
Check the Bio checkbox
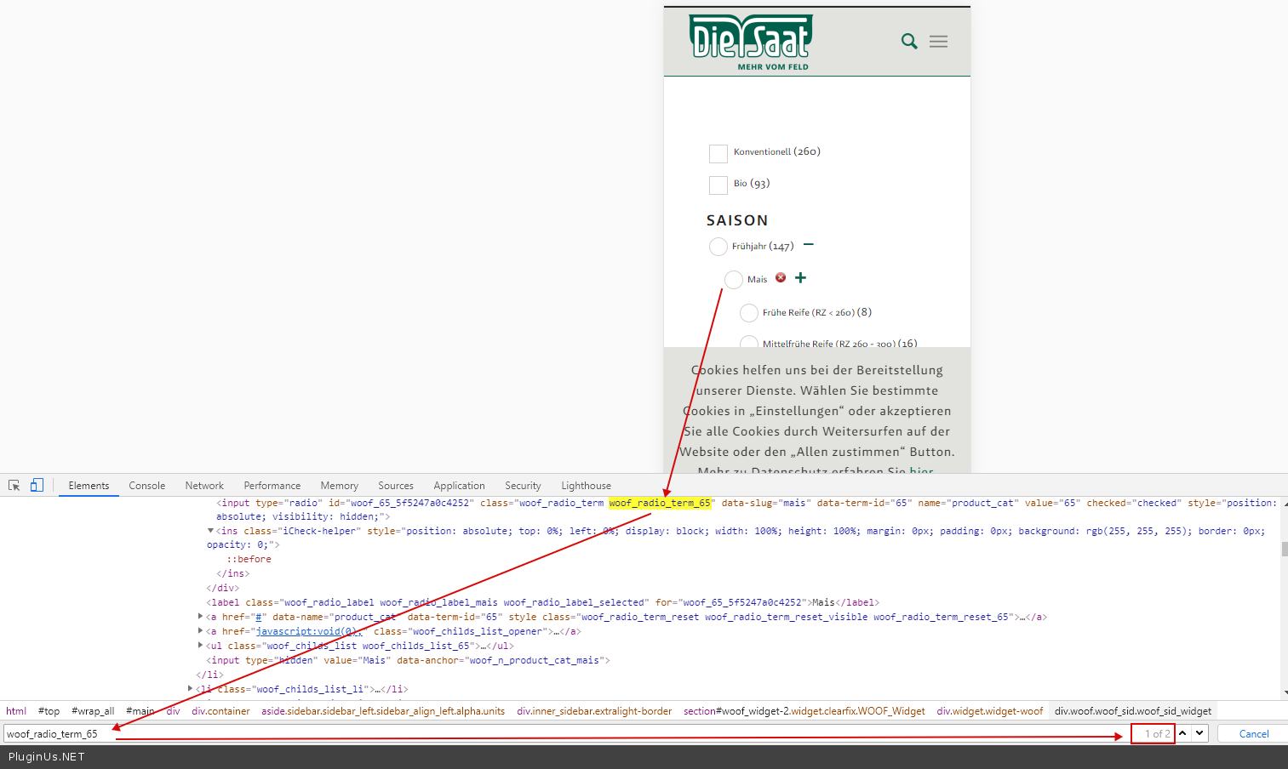pyautogui.click(x=718, y=185)
